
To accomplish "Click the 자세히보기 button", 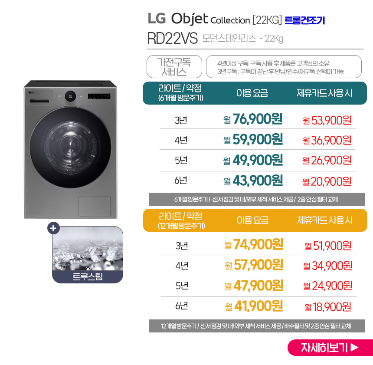I will [330, 347].
